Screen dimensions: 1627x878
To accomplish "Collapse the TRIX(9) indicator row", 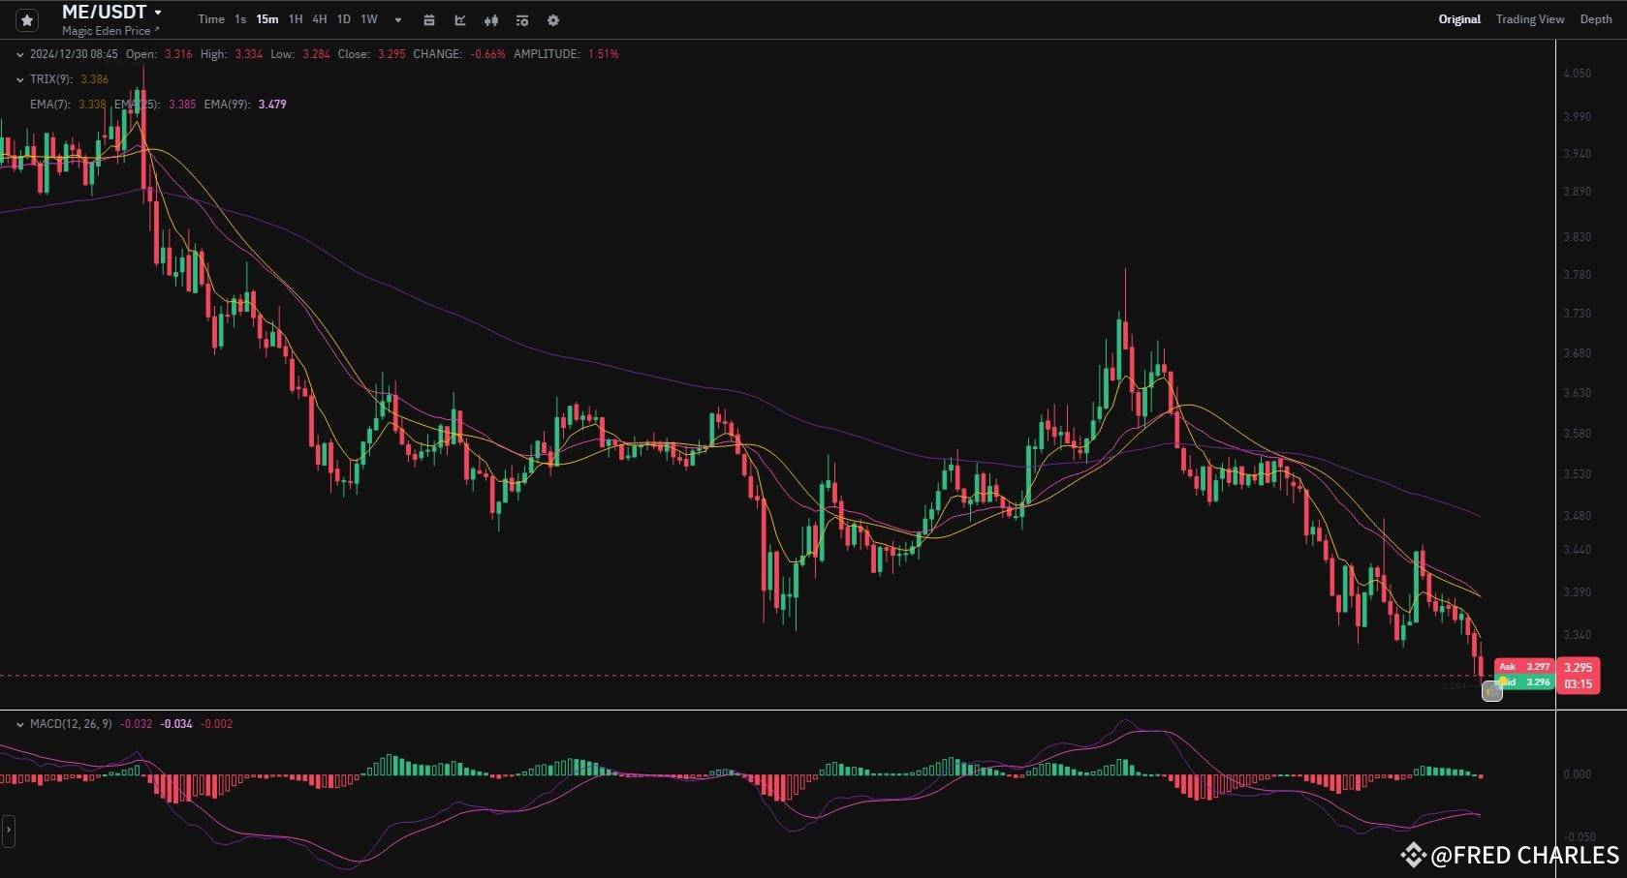I will click(x=20, y=78).
